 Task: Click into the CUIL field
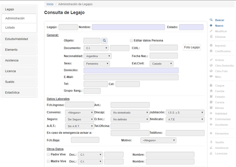point(164,48)
